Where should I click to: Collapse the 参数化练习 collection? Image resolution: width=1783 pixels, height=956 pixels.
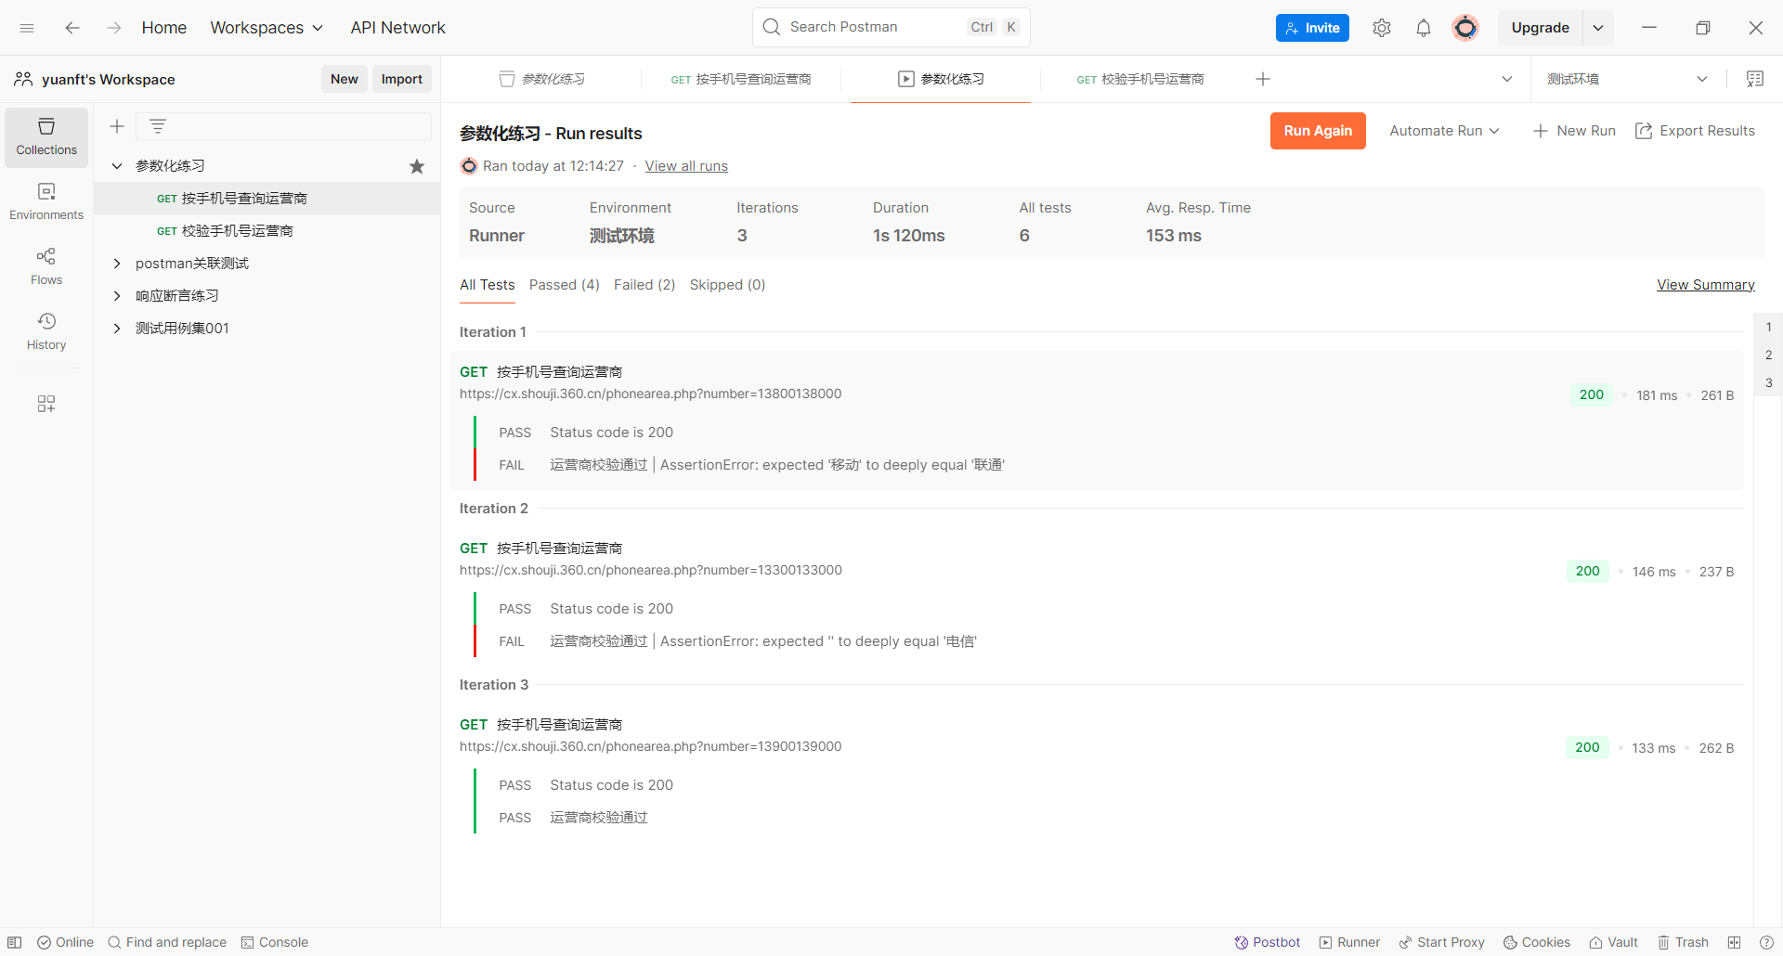[117, 166]
